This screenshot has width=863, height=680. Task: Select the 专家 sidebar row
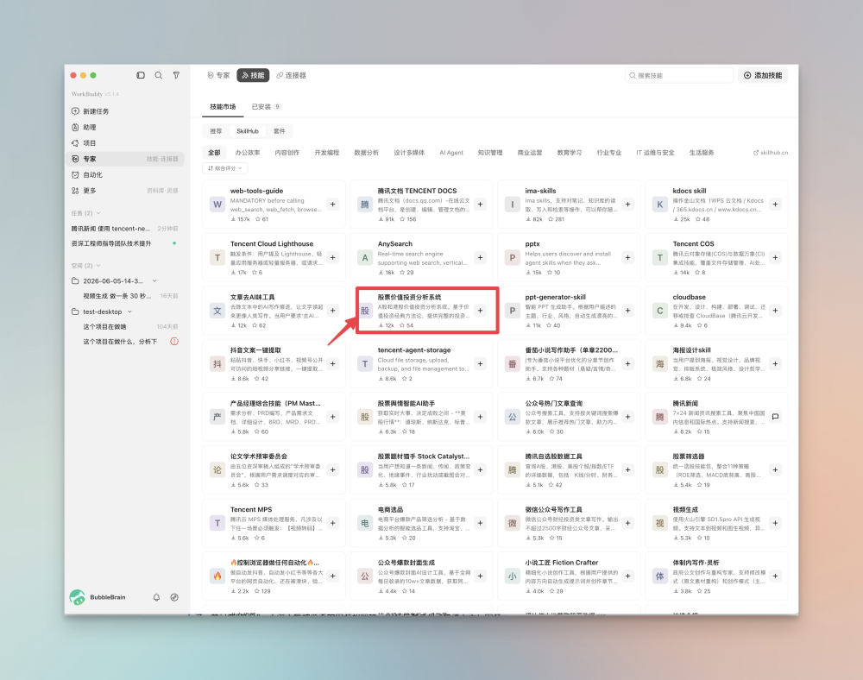pos(124,159)
